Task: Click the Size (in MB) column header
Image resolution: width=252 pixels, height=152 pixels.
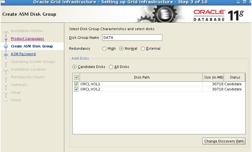Action: point(213,77)
